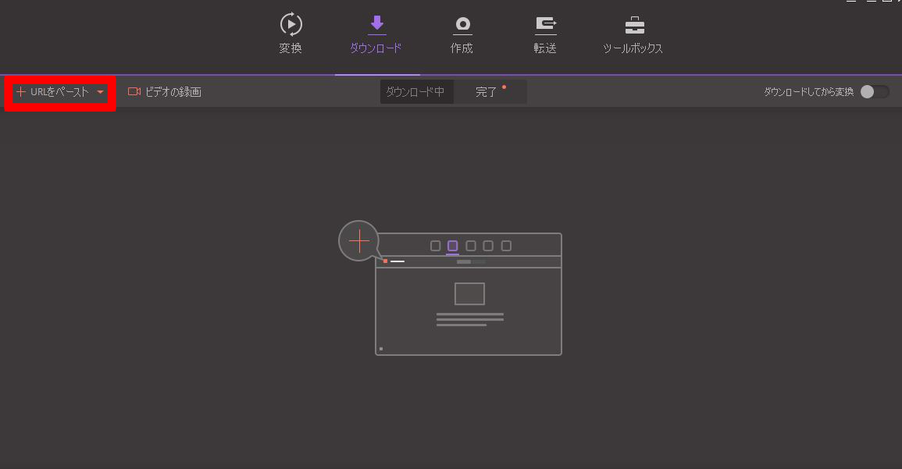Open the 転送 (Transfer) tab
The width and height of the screenshot is (902, 469).
click(x=545, y=34)
